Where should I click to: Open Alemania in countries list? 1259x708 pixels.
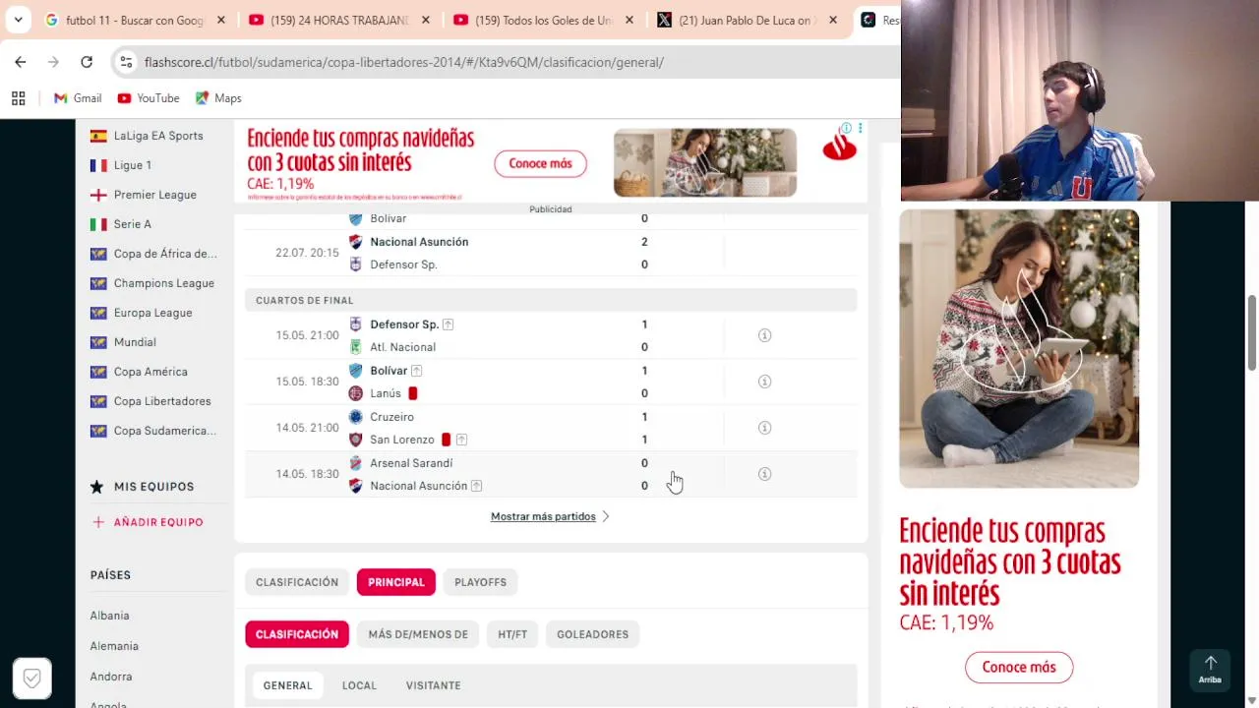(x=114, y=646)
